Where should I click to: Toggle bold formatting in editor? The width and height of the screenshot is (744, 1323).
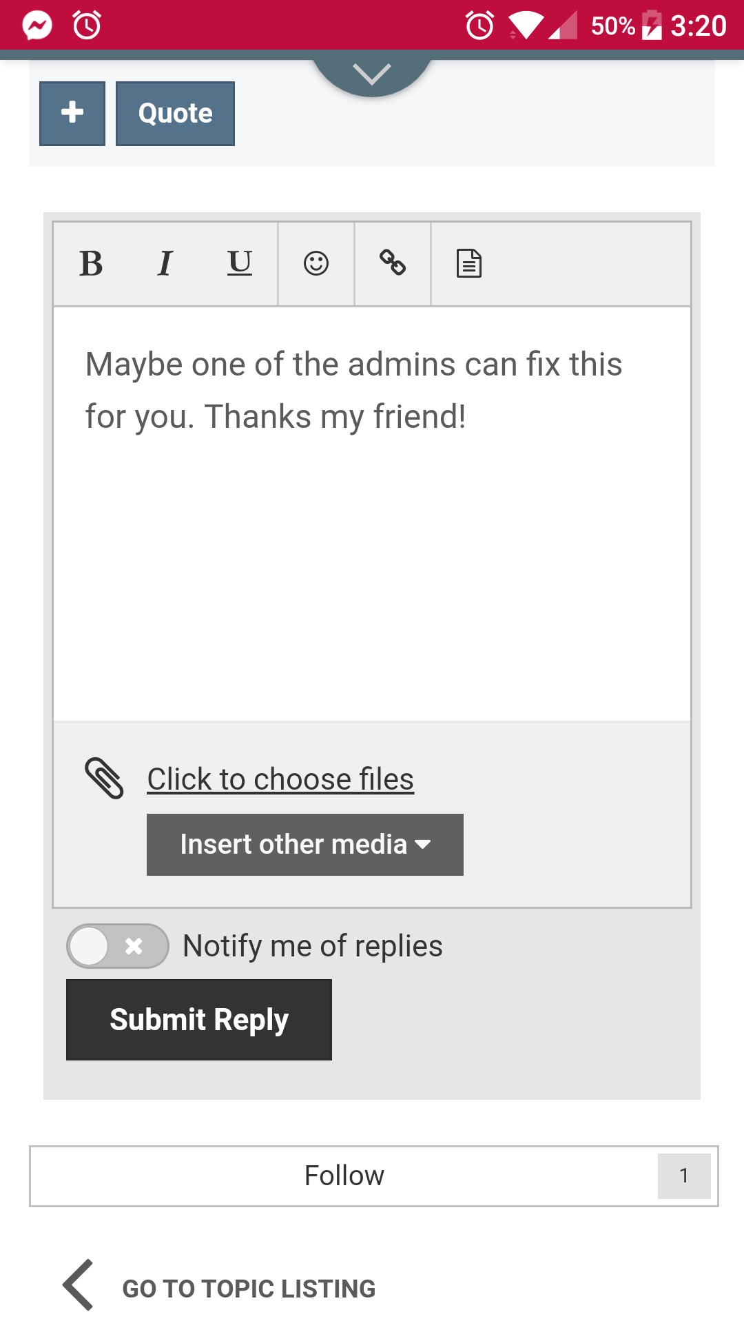tap(91, 263)
